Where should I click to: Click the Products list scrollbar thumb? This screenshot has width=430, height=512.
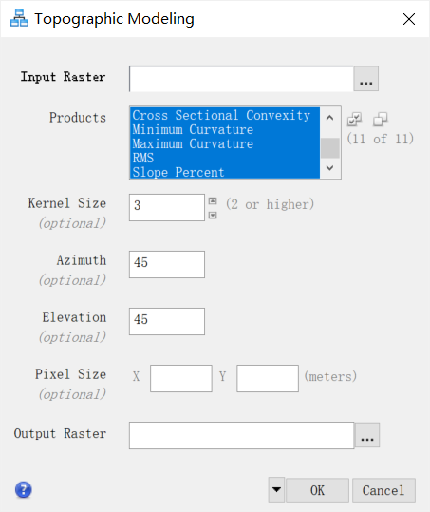click(329, 148)
